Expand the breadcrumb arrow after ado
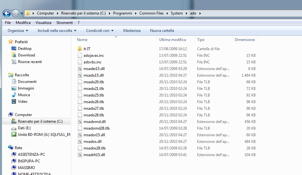The image size is (302, 175). [x=200, y=13]
